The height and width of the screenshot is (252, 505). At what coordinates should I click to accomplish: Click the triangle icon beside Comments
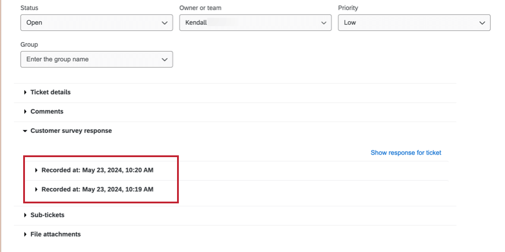point(26,111)
